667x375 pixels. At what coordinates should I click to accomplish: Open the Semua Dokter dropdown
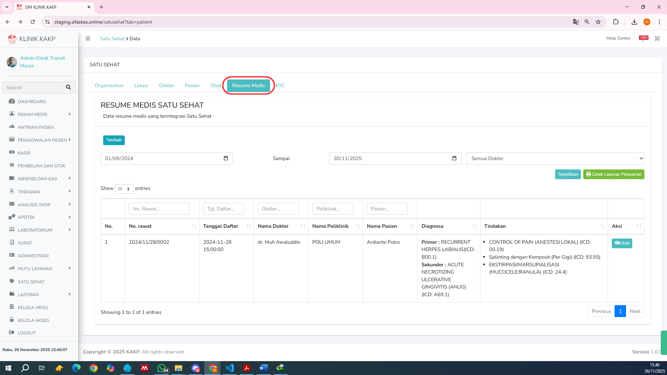coord(555,158)
